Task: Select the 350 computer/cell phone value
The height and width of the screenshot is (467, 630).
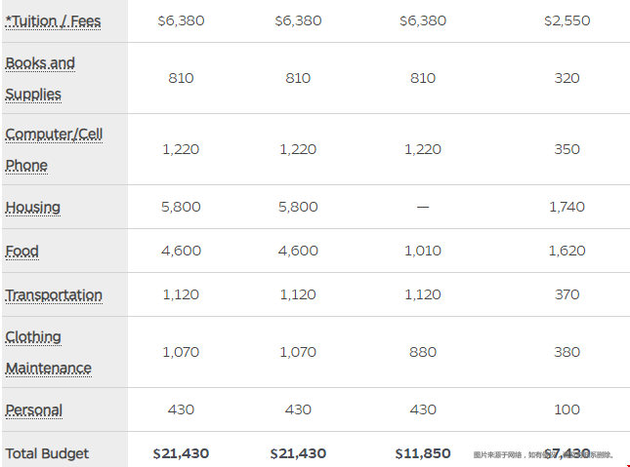Action: [567, 149]
